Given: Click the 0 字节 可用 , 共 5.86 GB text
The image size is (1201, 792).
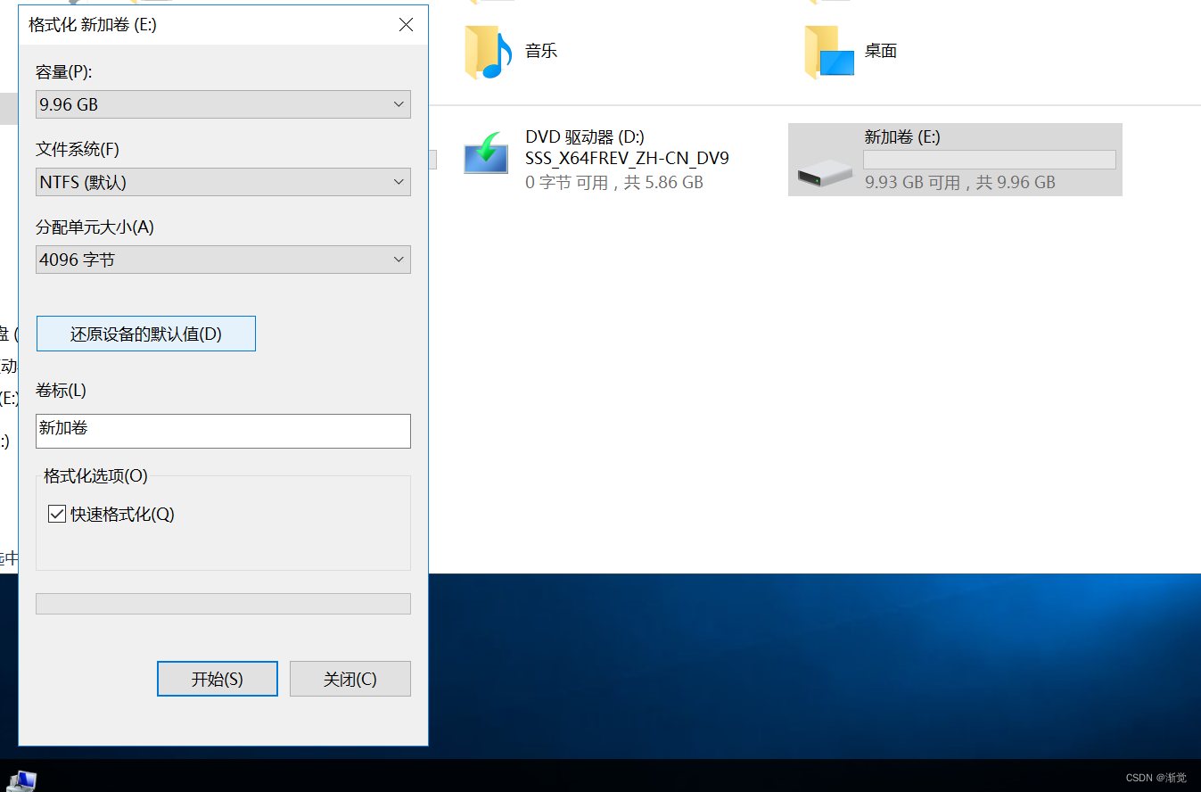Looking at the screenshot, I should tap(614, 182).
